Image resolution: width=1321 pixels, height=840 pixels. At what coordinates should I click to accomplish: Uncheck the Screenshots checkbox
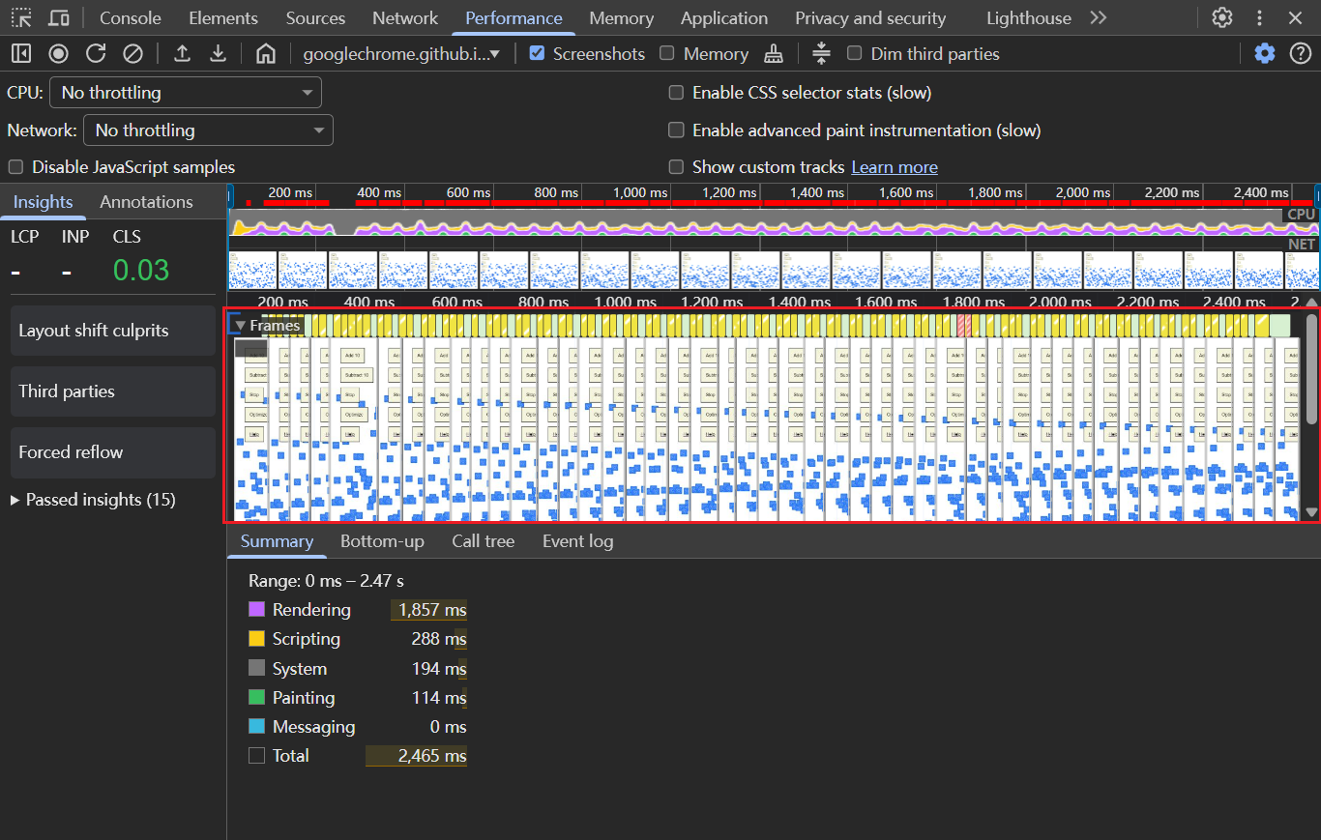coord(538,53)
